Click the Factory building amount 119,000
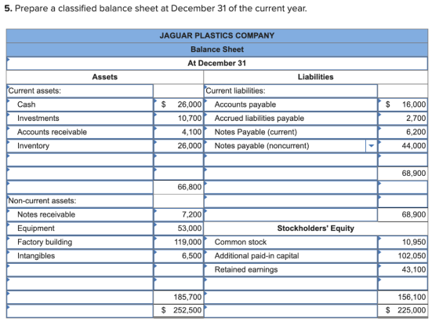 point(179,242)
